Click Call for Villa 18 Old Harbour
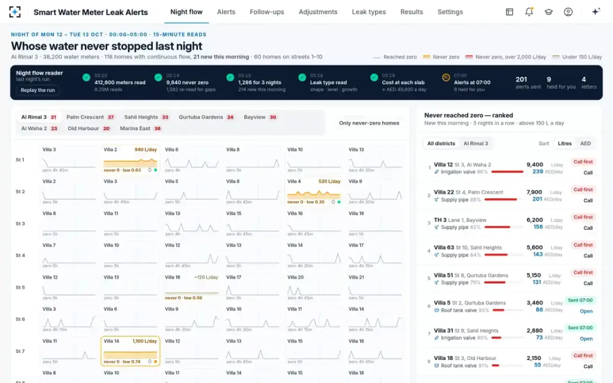 tap(588, 366)
